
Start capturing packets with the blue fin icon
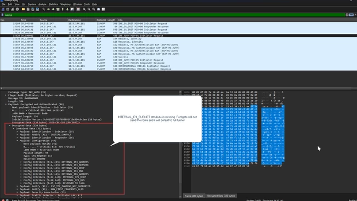(3, 9)
